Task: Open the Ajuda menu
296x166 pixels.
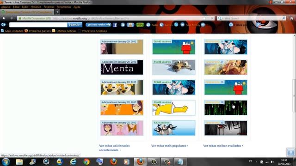Action: (x=77, y=7)
